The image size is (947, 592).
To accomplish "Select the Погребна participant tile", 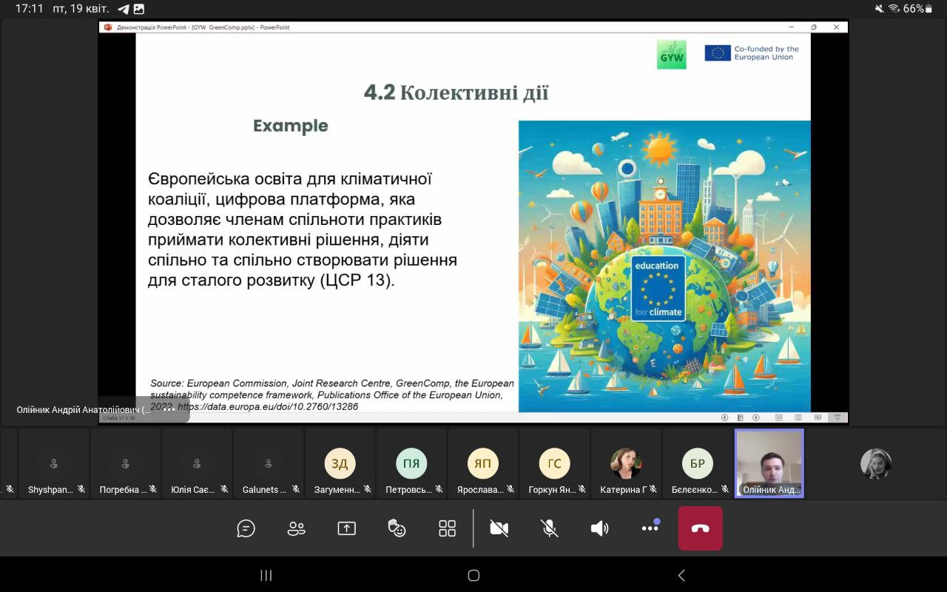I will tap(125, 463).
